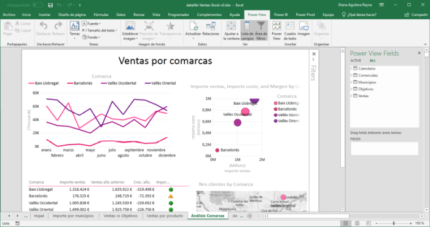The image size is (430, 227).
Task: Click Vallès Oriental line legend entry
Action: 160,83
